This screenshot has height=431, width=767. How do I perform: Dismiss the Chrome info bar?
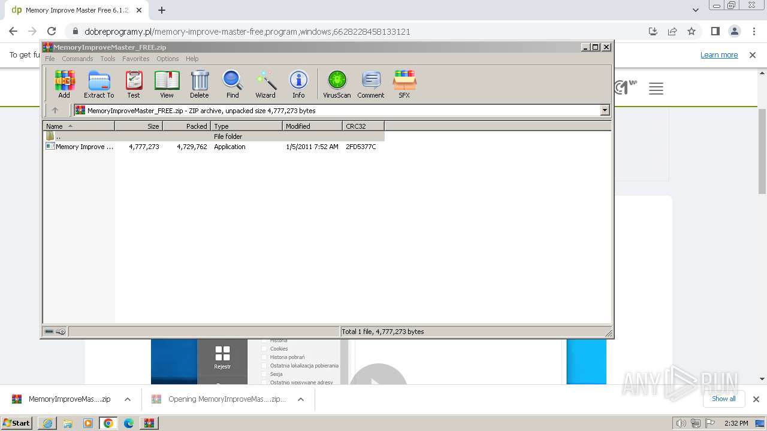pyautogui.click(x=753, y=55)
